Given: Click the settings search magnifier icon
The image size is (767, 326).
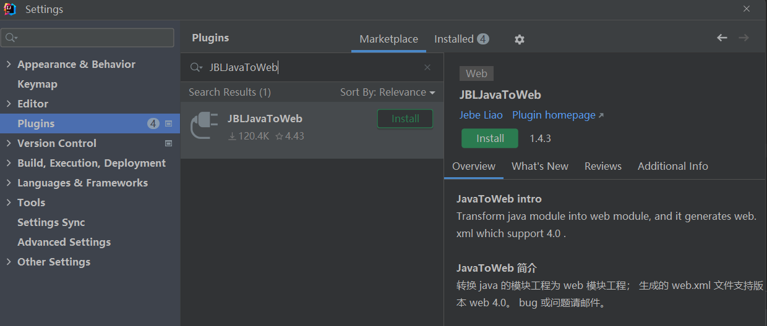Looking at the screenshot, I should click(x=11, y=38).
